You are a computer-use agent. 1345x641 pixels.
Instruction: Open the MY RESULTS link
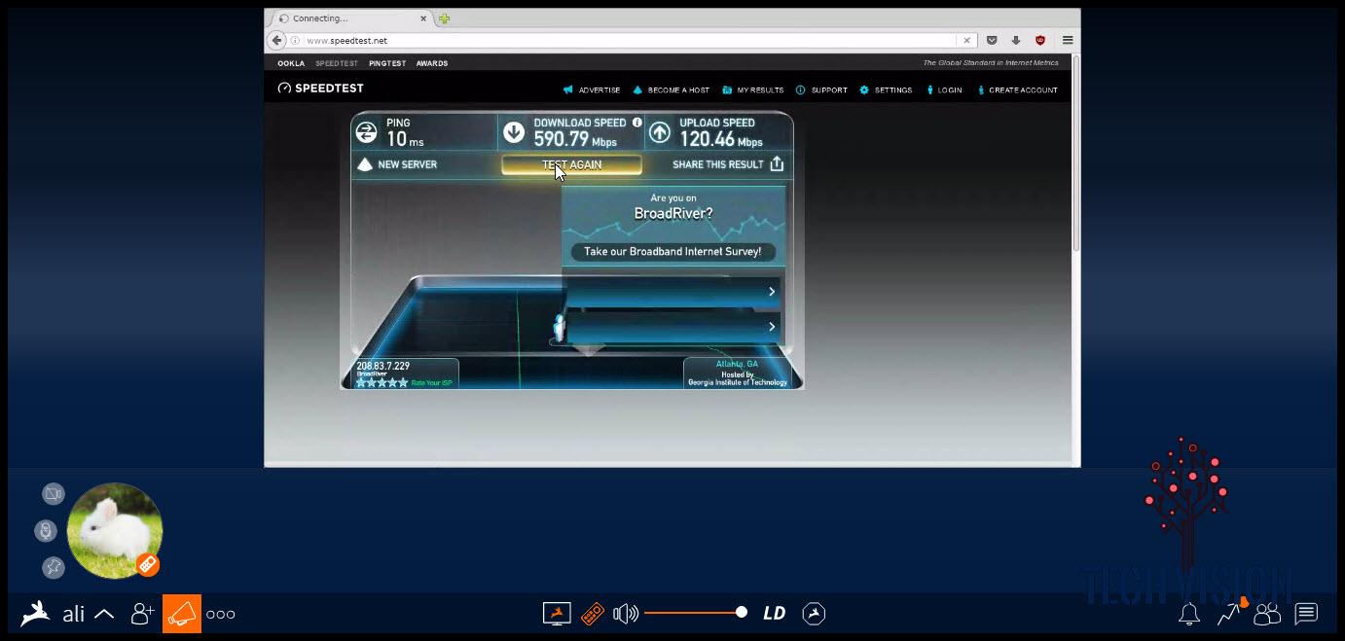point(753,89)
